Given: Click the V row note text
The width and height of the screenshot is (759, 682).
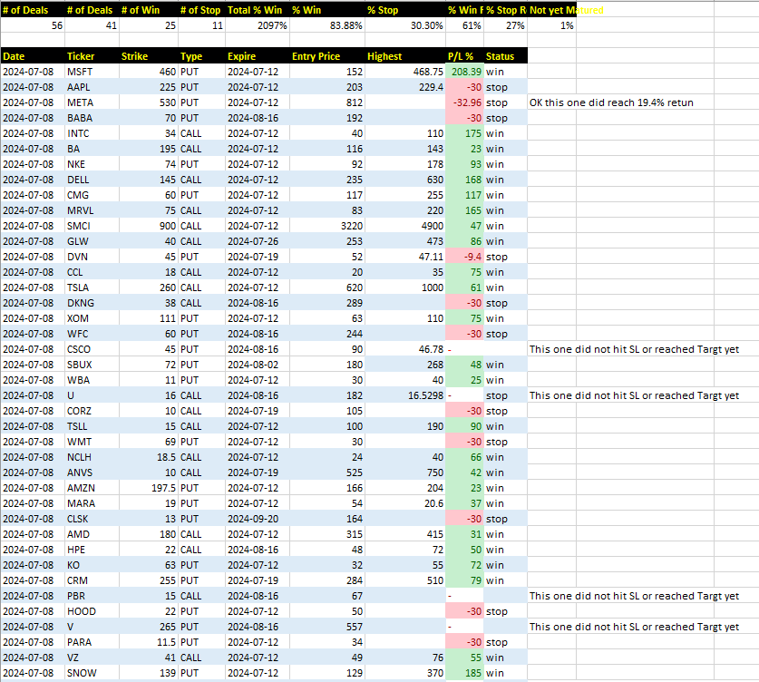Looking at the screenshot, I should coord(634,627).
